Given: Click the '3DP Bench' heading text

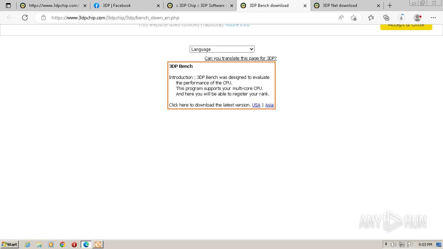Looking at the screenshot, I should click(x=181, y=66).
